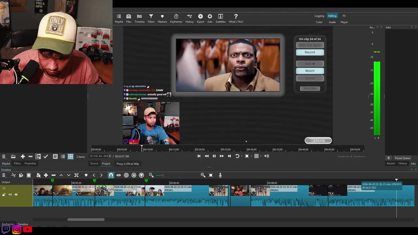
Task: Open the Jobs panel hamburger menu
Action: click(x=388, y=158)
